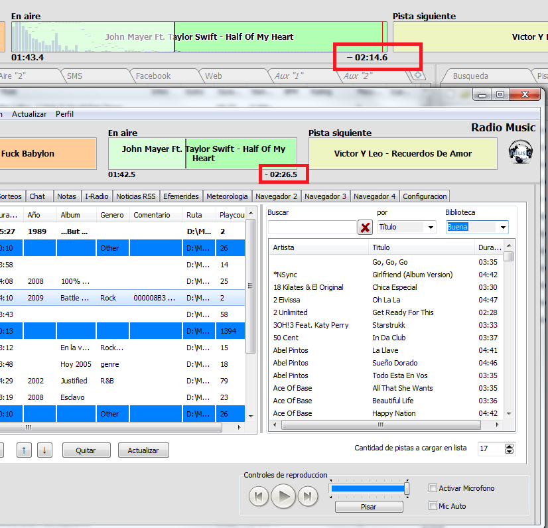Toggle the Mic Auto checkbox
Image resolution: width=548 pixels, height=528 pixels.
click(x=433, y=506)
